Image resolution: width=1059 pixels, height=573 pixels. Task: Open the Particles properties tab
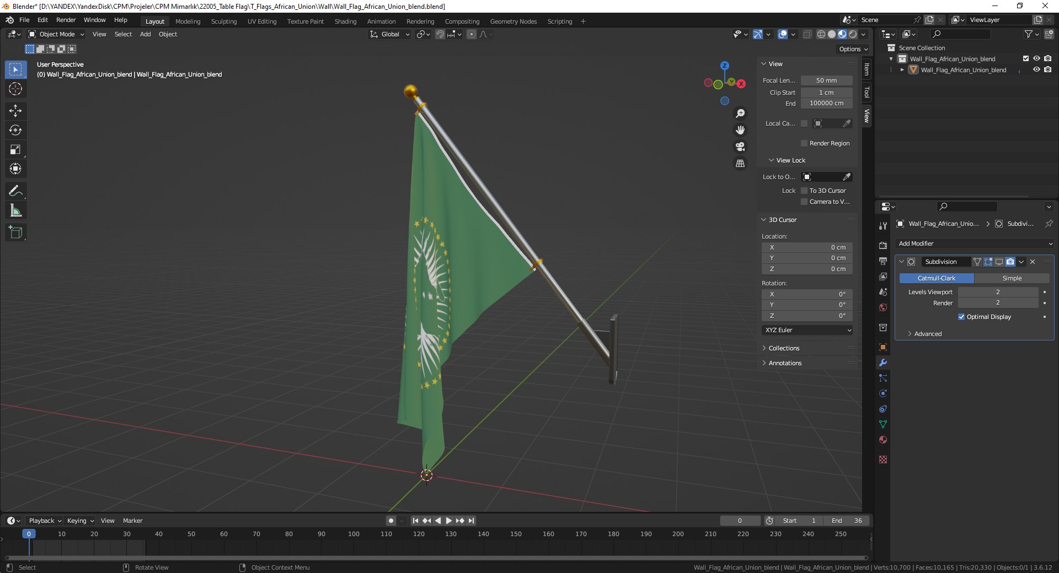[883, 378]
